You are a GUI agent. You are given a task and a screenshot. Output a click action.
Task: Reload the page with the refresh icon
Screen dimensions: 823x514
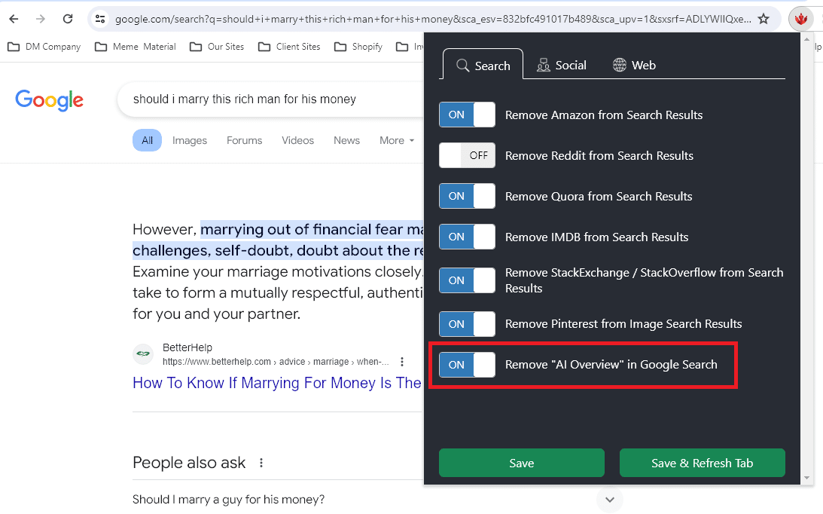coord(68,19)
